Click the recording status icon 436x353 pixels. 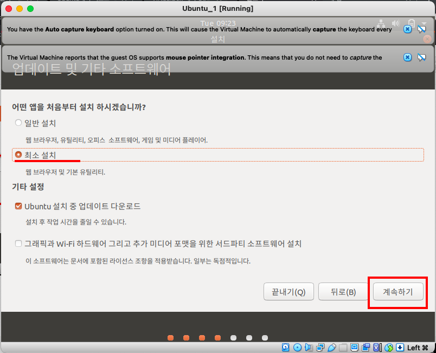(366, 348)
